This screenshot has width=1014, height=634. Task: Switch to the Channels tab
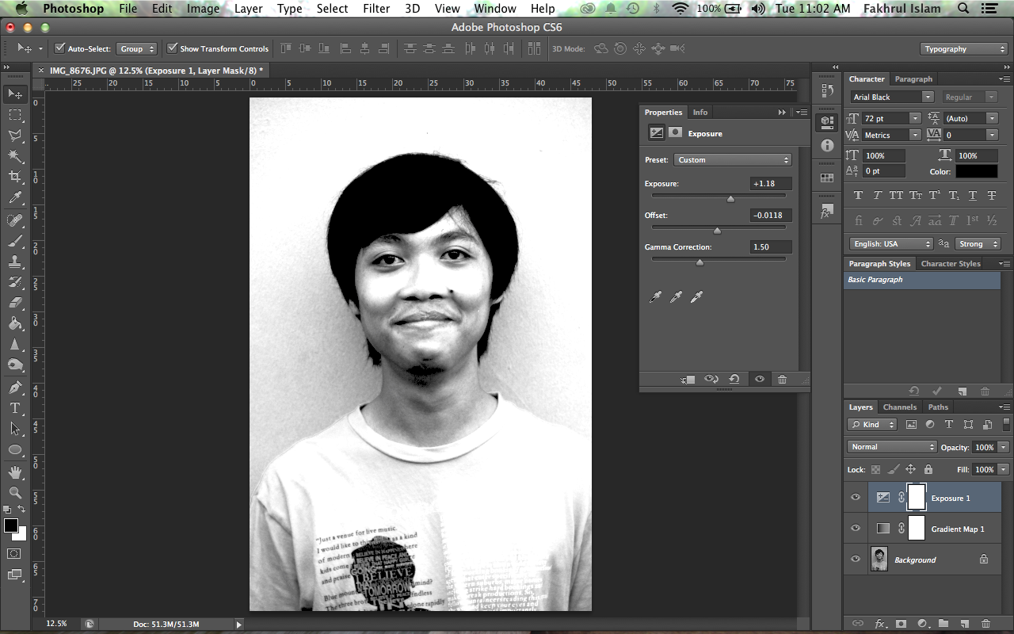(x=900, y=407)
